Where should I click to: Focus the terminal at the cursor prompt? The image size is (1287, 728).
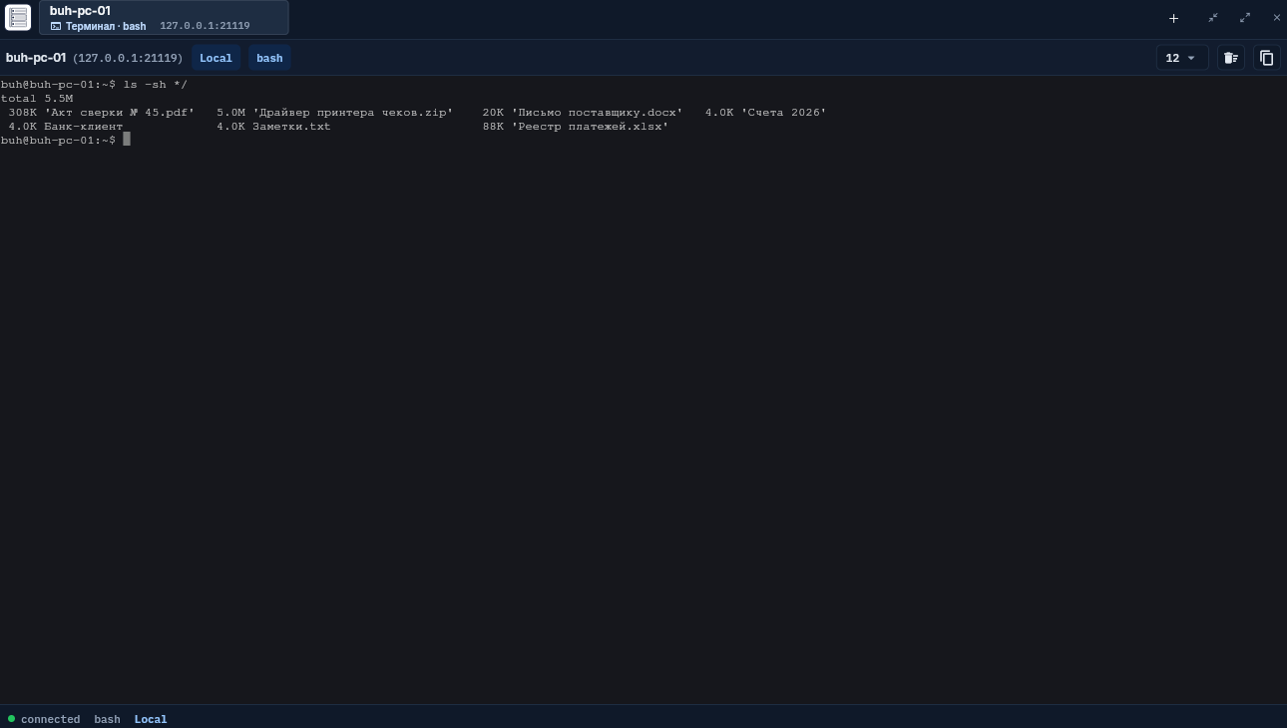(x=127, y=140)
